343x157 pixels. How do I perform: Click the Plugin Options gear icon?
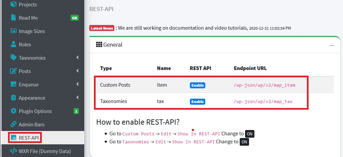tap(13, 111)
